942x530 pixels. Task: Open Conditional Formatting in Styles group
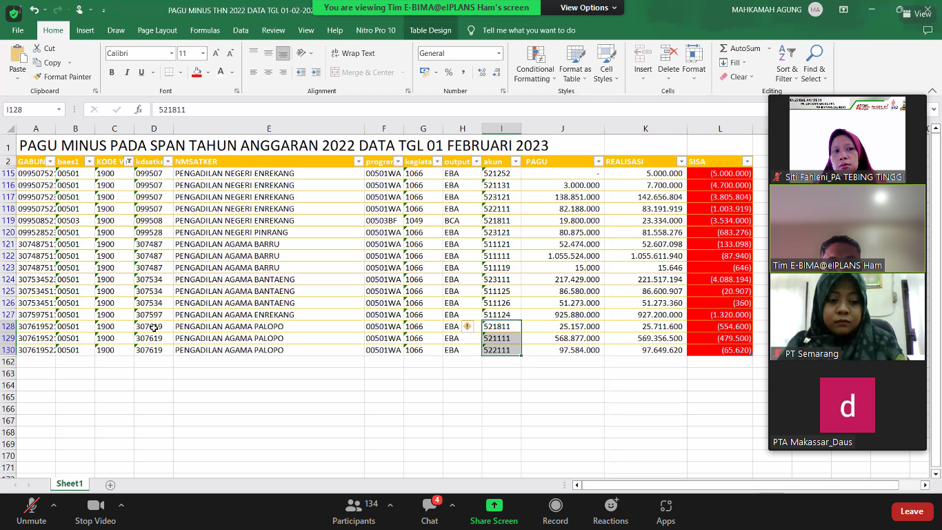[535, 63]
